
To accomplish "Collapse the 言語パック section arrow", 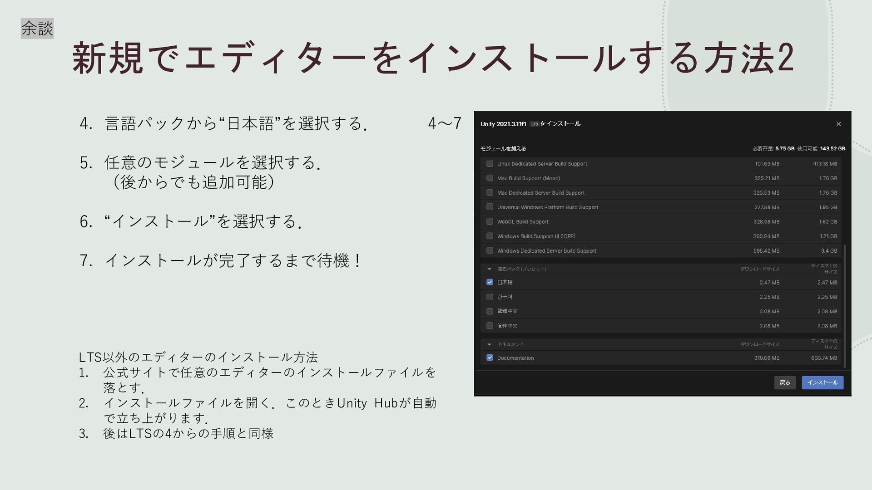I will point(489,269).
